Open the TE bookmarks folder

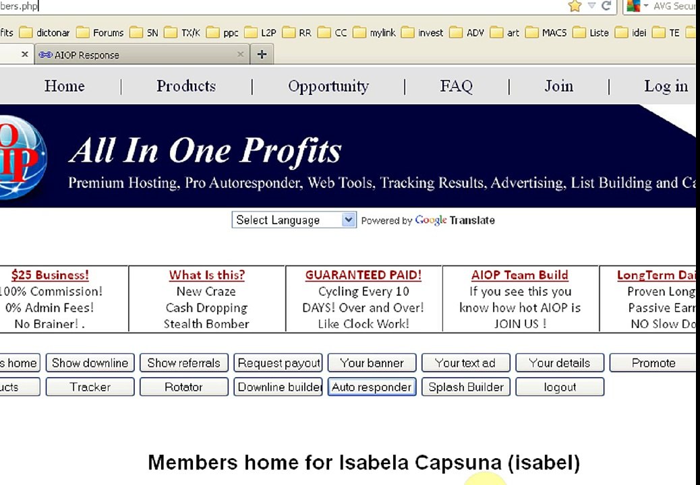666,32
